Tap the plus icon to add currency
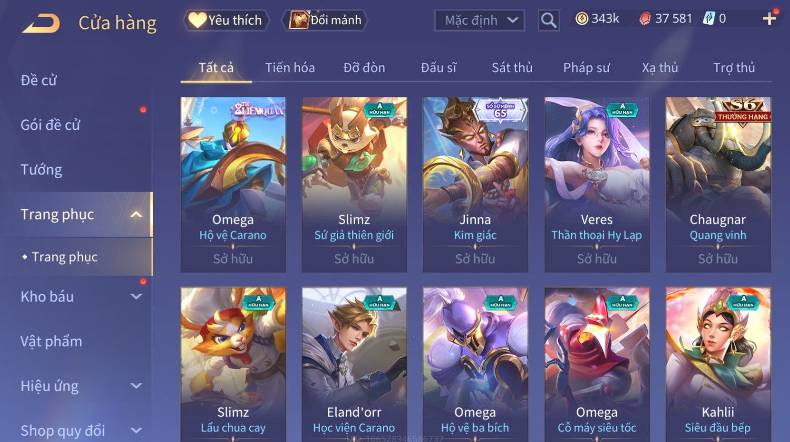The width and height of the screenshot is (790, 442). point(770,19)
